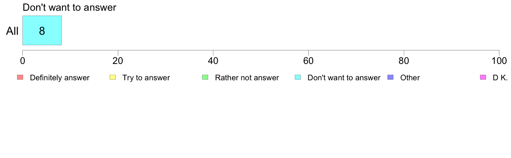The height and width of the screenshot is (158, 511).
Task: Click the 60 axis tick label
Action: [x=308, y=61]
